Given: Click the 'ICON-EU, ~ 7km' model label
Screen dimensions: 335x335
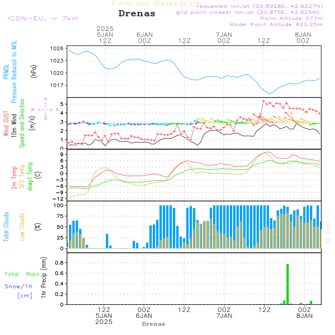Looking at the screenshot, I should (43, 18).
